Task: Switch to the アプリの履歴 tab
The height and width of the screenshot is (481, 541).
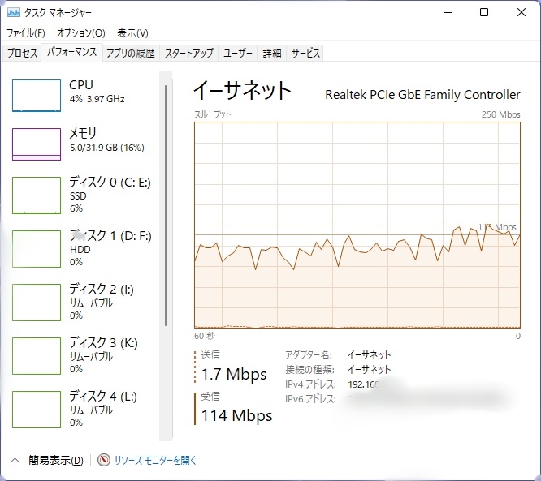Action: click(x=130, y=54)
